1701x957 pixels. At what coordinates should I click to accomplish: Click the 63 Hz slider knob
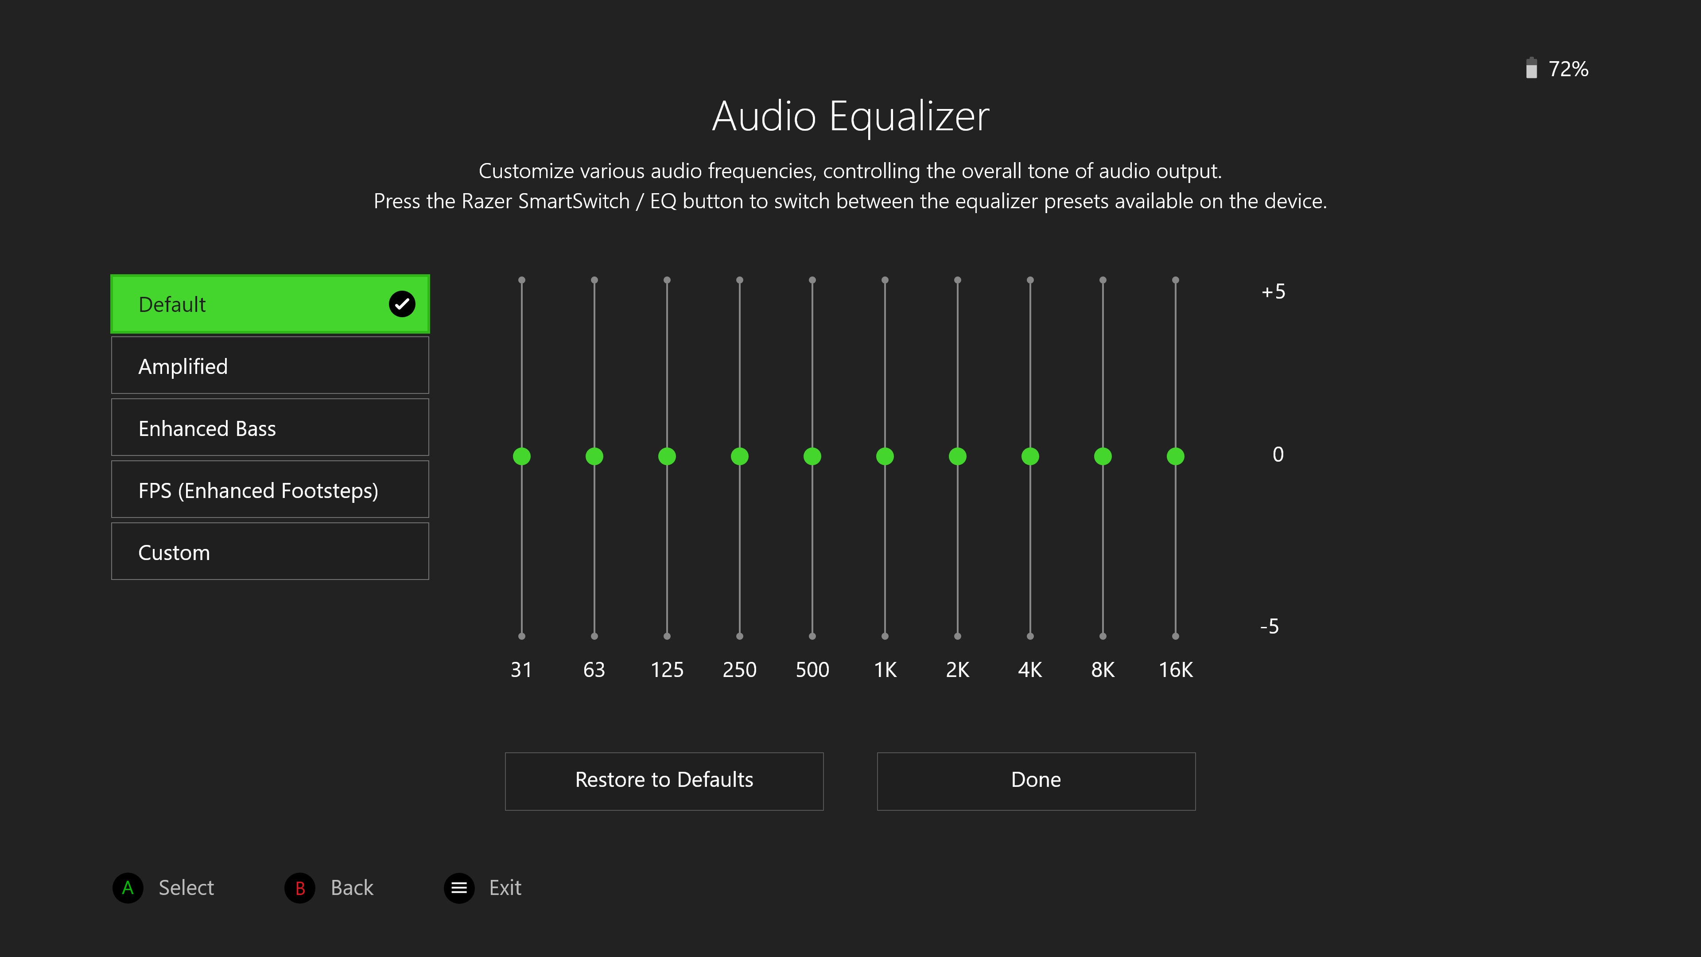pos(594,456)
